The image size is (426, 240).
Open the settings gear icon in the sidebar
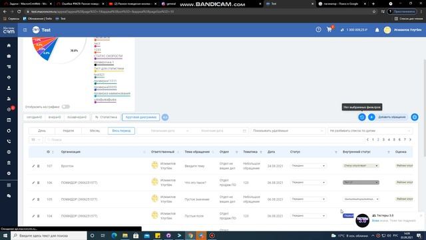[x=9, y=173]
